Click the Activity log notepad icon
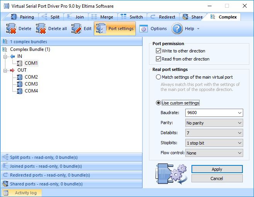 [x=6, y=193]
